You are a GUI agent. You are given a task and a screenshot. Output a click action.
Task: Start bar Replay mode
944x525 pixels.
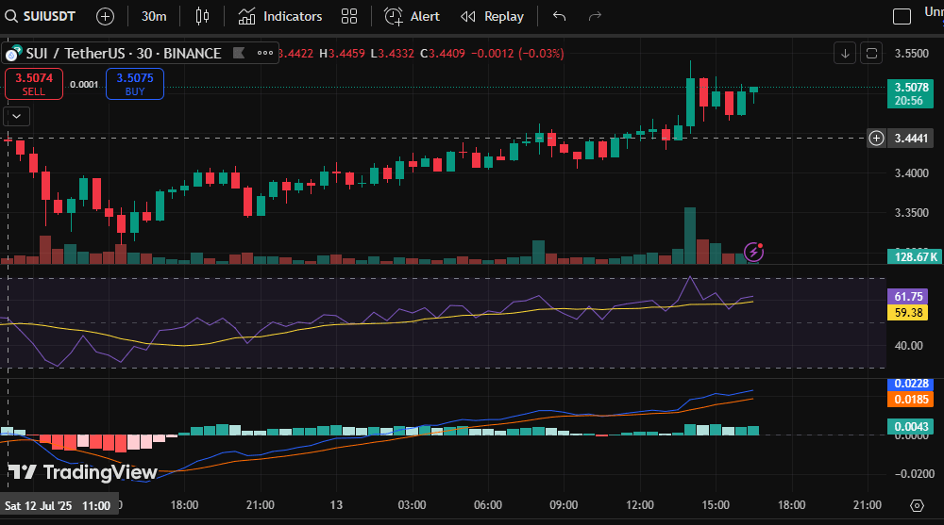492,16
